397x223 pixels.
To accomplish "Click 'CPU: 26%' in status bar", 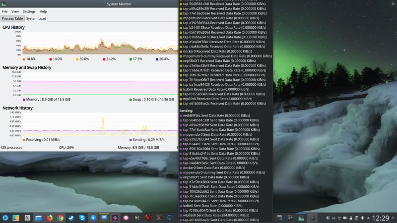I will click(66, 147).
